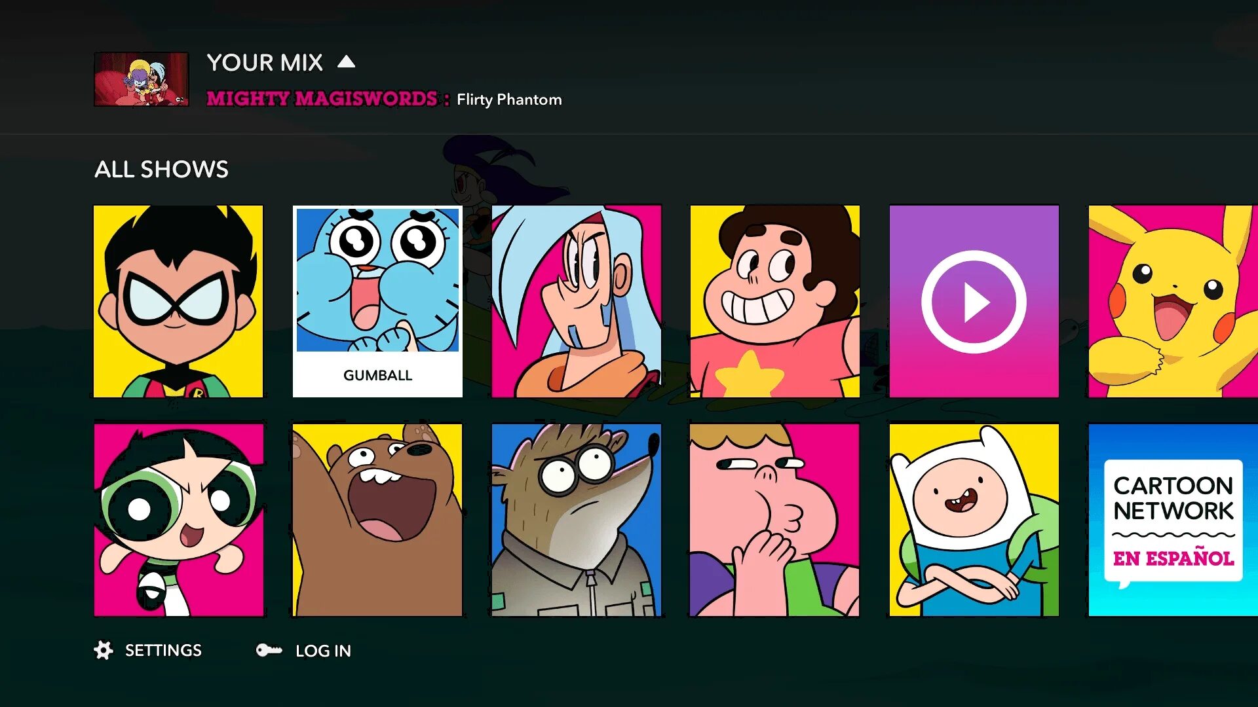Click the Your Mix heading text
Screen dimensions: 1258x707
265,63
